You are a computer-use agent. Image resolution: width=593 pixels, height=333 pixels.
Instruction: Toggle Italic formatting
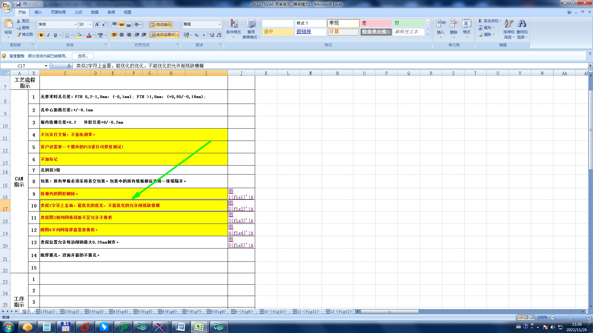pyautogui.click(x=48, y=35)
